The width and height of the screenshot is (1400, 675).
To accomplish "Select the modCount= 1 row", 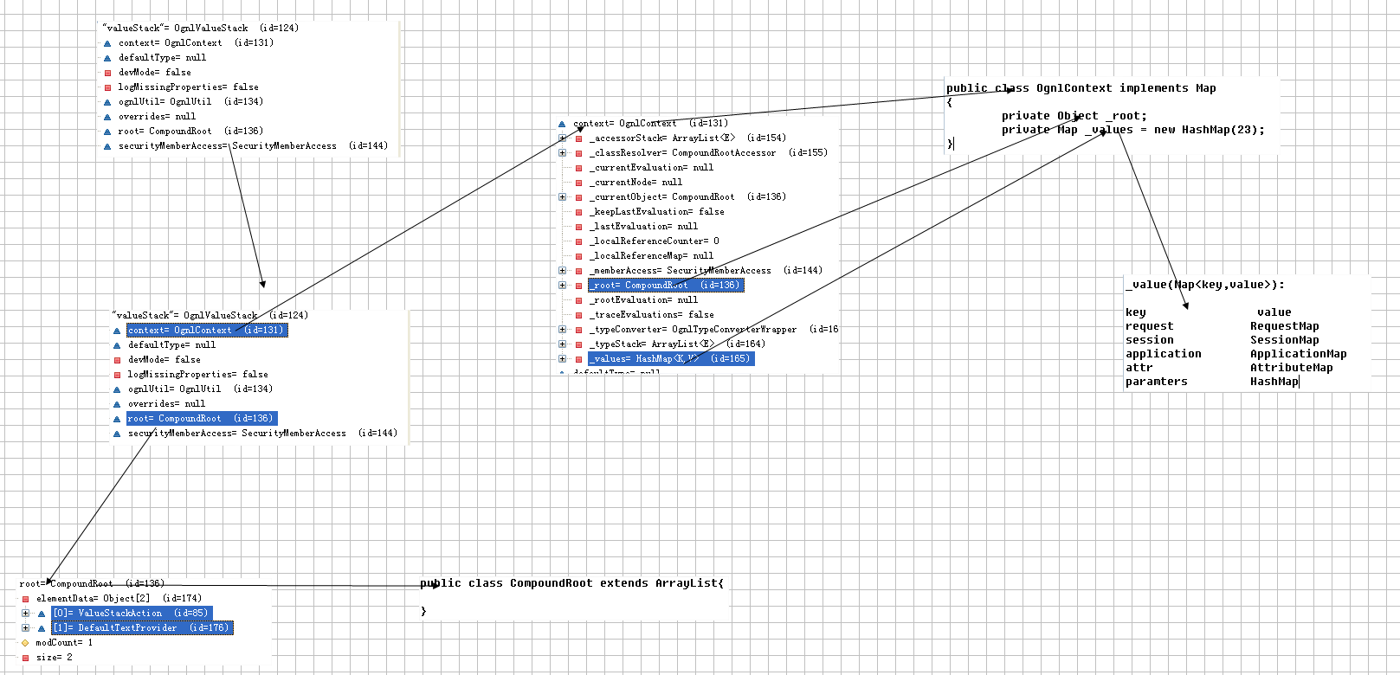I will click(x=64, y=643).
